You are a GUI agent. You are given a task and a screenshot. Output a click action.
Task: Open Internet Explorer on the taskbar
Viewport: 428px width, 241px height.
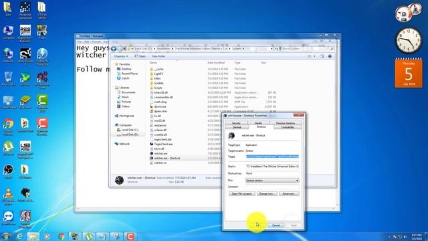[x=19, y=236]
